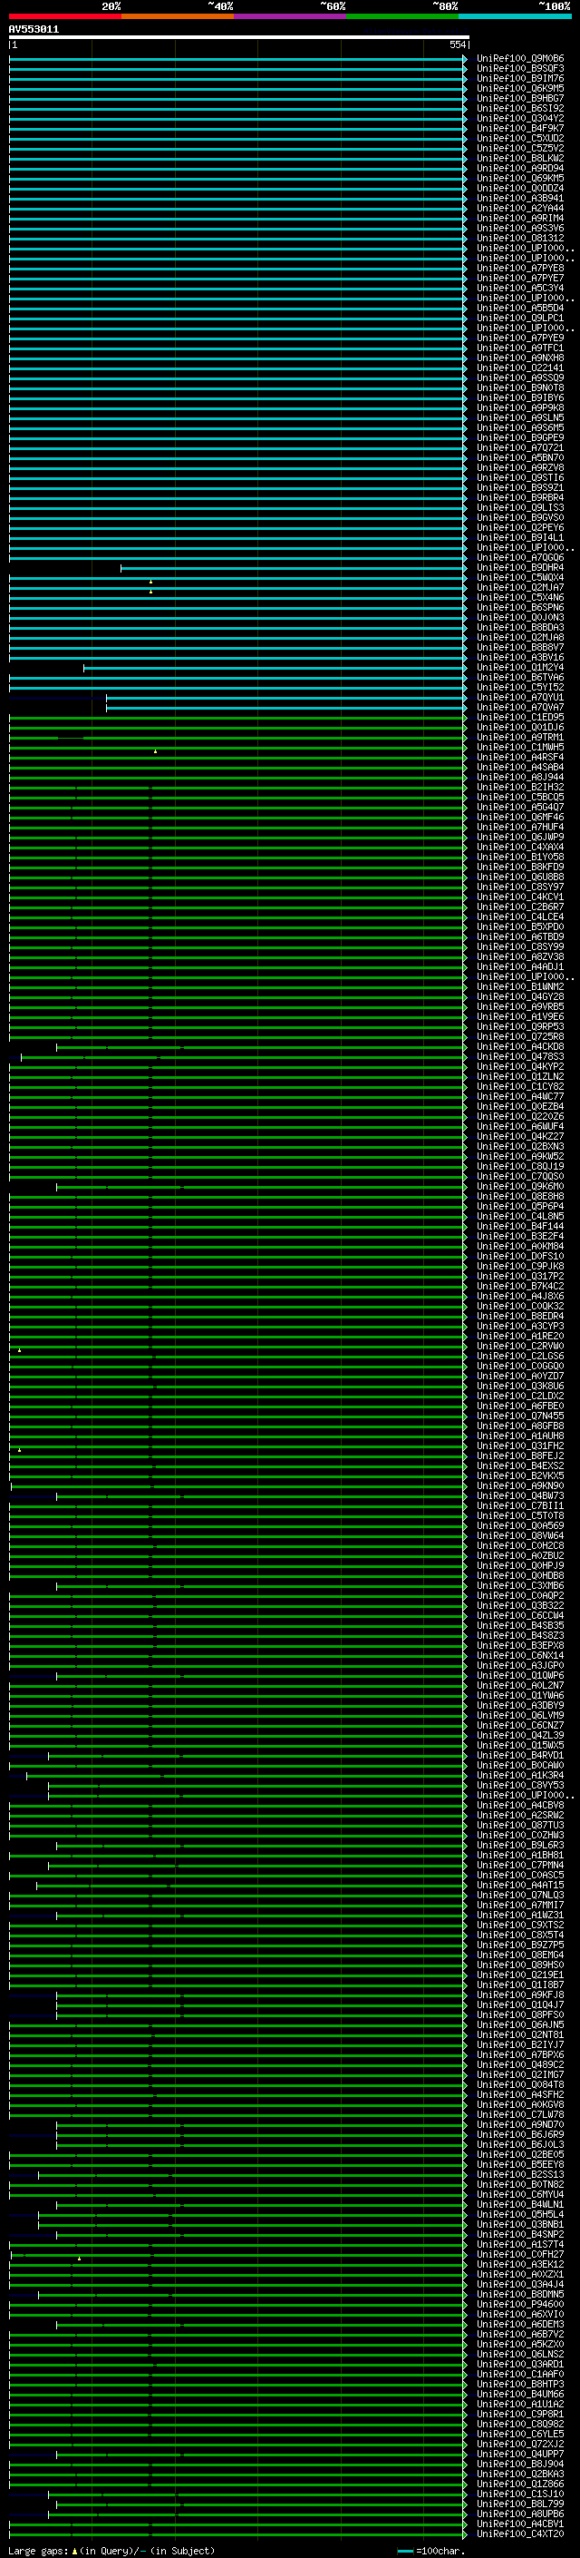Select the hit label UniRef100_Q2MJA7
Image resolution: width=580 pixels, height=2558 pixels.
click(x=520, y=587)
